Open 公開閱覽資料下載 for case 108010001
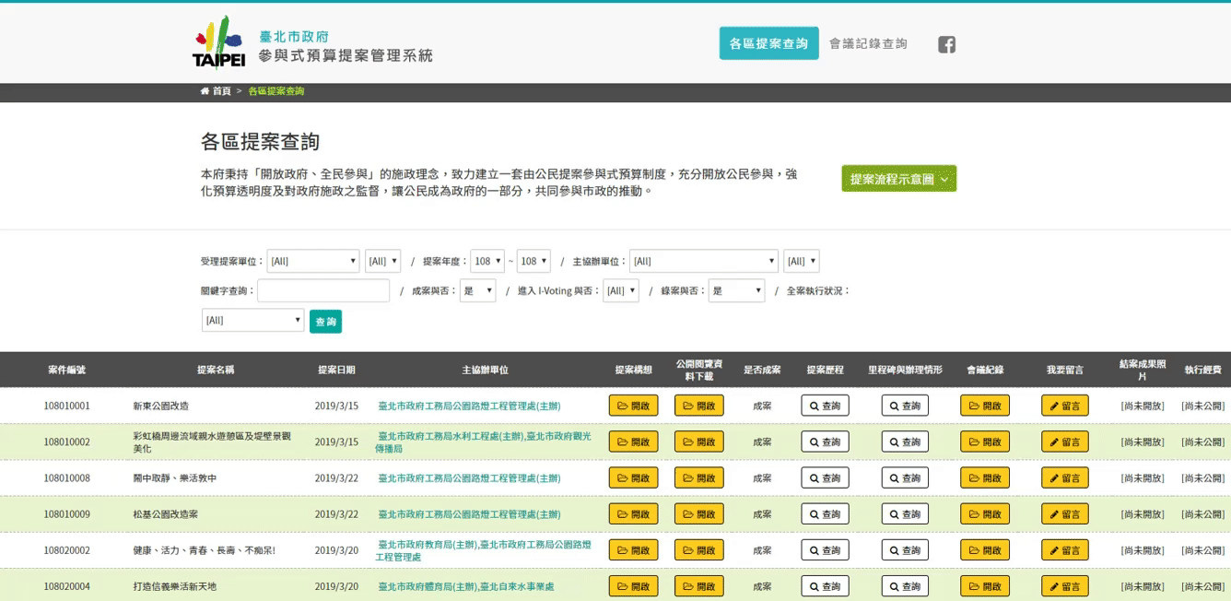This screenshot has height=601, width=1231. pyautogui.click(x=699, y=406)
